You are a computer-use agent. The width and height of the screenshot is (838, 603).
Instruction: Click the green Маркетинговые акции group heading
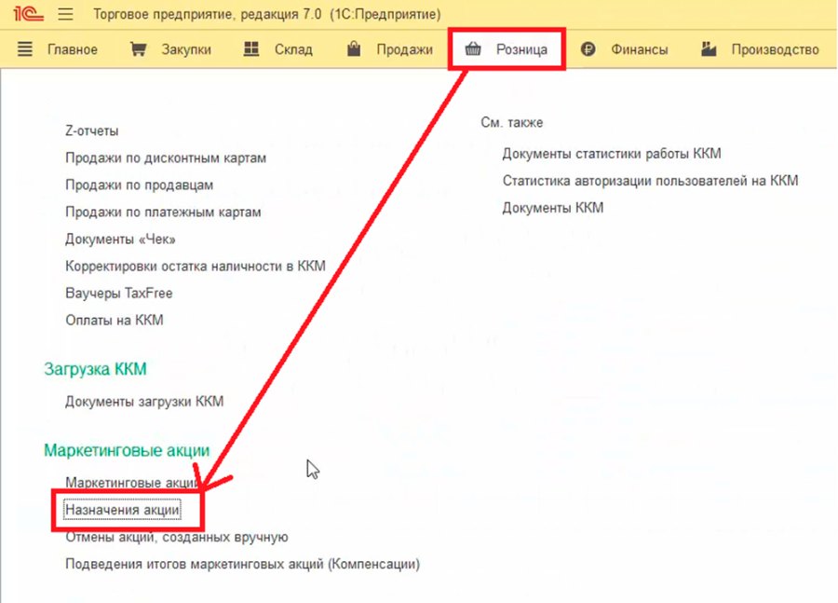tap(127, 450)
